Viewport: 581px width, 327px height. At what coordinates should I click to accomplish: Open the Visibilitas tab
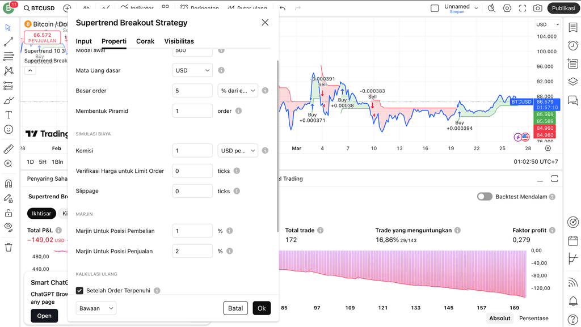(179, 41)
